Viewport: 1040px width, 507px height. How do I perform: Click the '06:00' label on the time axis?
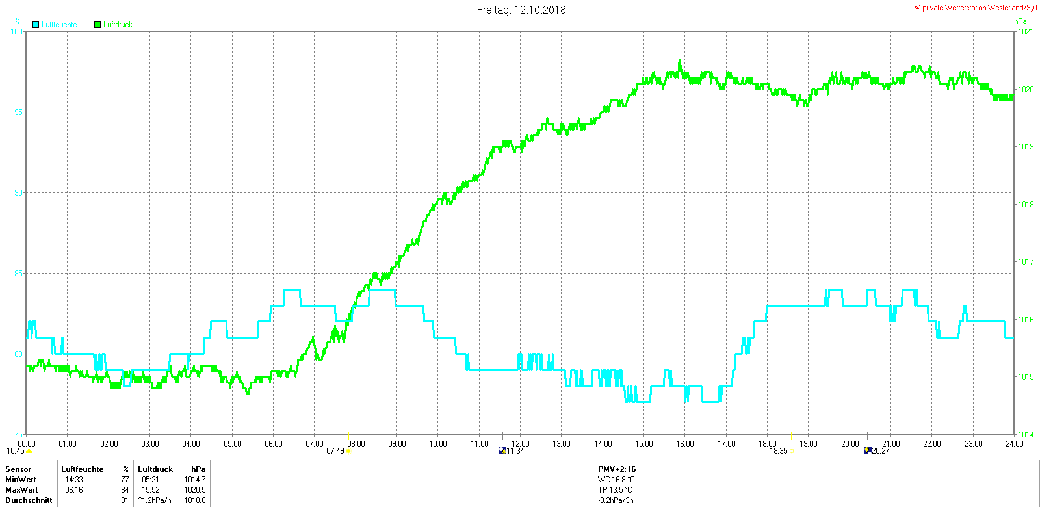pos(274,444)
